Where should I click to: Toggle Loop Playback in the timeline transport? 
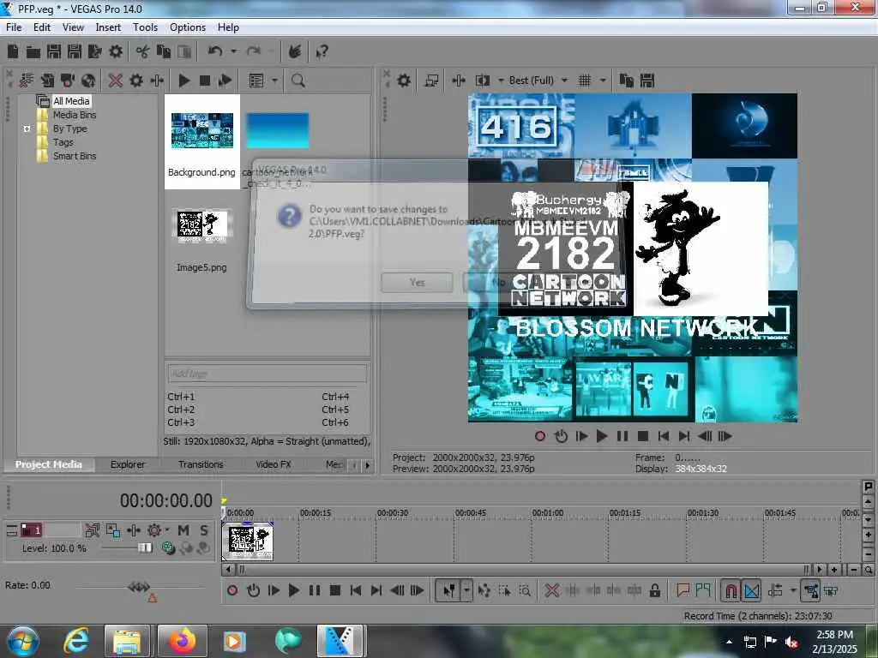coord(253,590)
